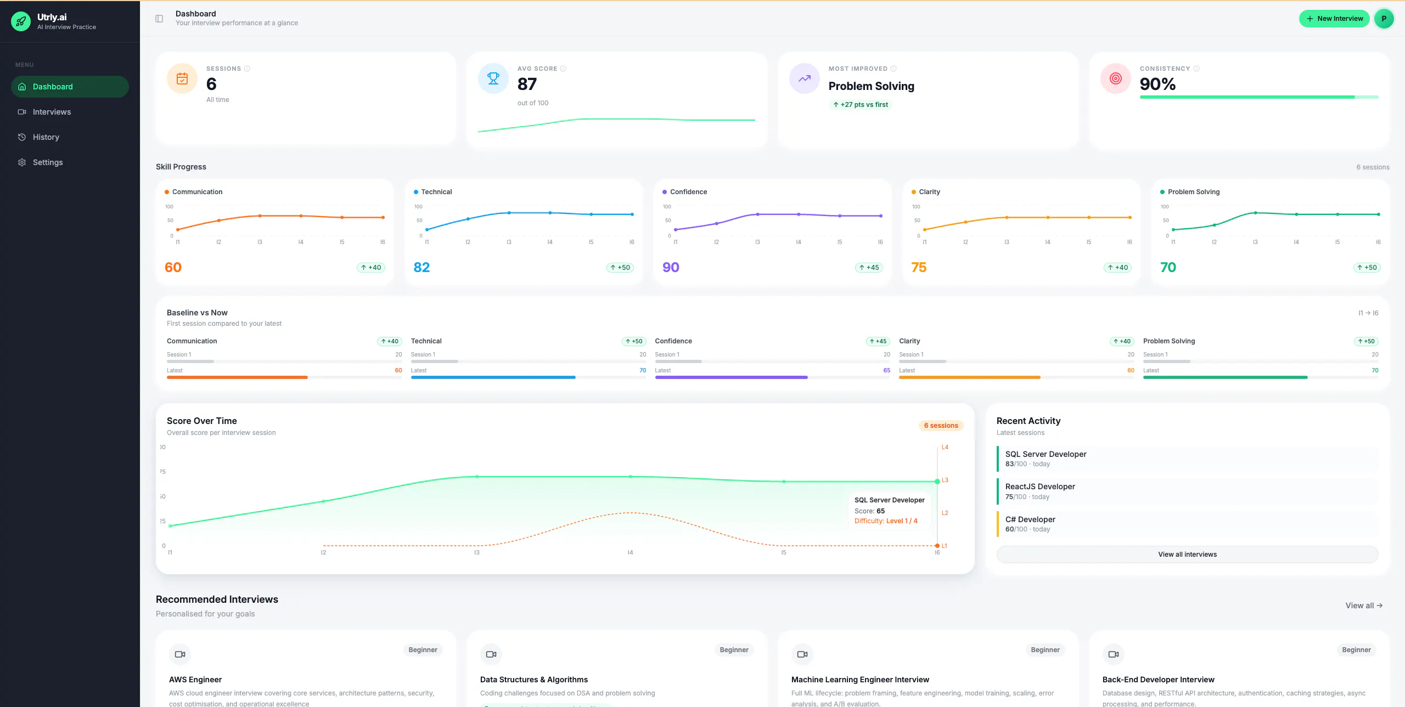The width and height of the screenshot is (1405, 707).
Task: Click the '6 sessions' orange badge
Action: [x=941, y=426]
